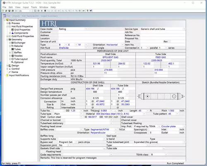The height and width of the screenshot is (166, 207).
Task: Open the Window menu
Action: [x=44, y=7]
